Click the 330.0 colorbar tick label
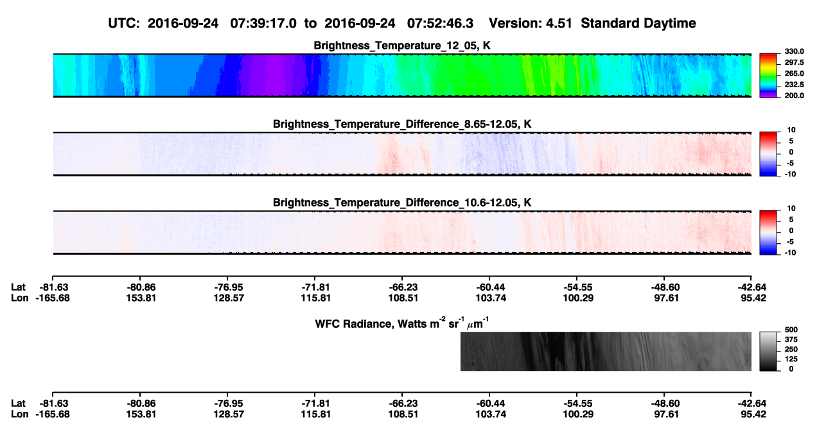 click(x=795, y=51)
